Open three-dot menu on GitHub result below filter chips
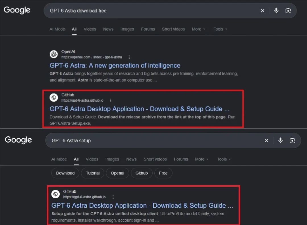Image resolution: width=307 pixels, height=225 pixels. click(x=113, y=197)
